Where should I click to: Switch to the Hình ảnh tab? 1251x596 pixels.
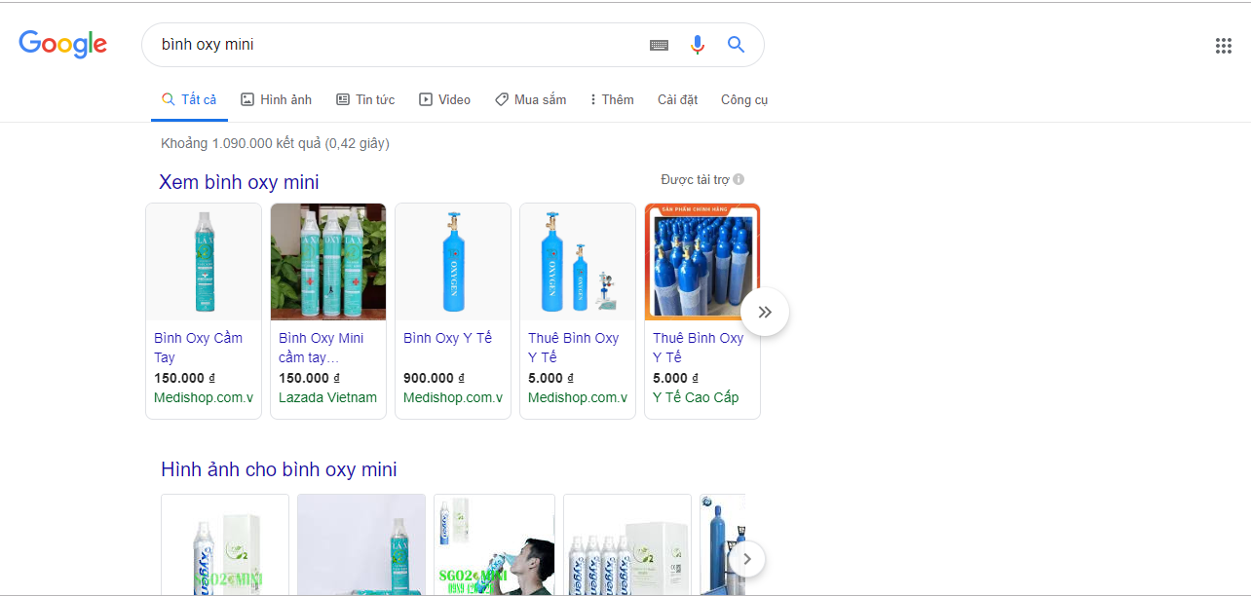(x=276, y=99)
